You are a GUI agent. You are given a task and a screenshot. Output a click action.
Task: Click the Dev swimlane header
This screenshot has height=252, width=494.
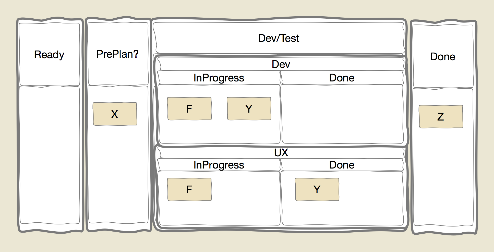[x=281, y=64]
